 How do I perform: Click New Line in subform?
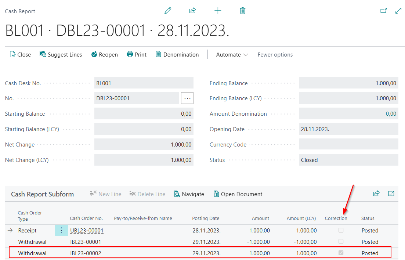point(106,194)
